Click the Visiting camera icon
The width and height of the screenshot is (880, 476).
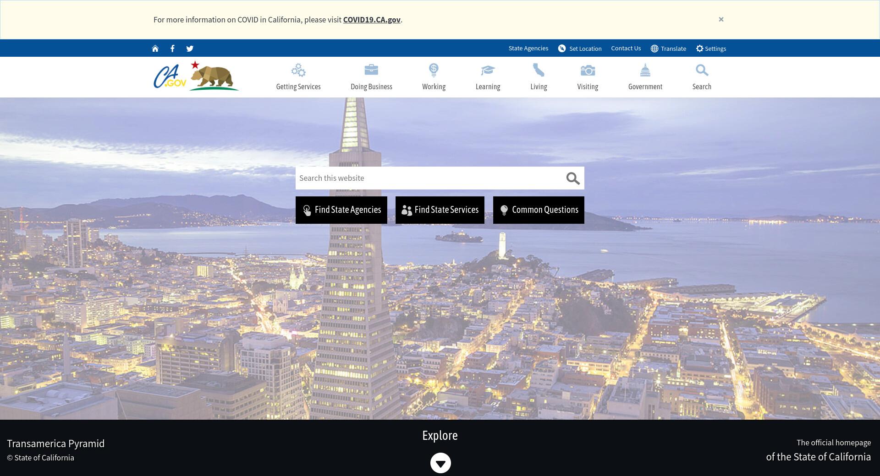[x=588, y=70]
